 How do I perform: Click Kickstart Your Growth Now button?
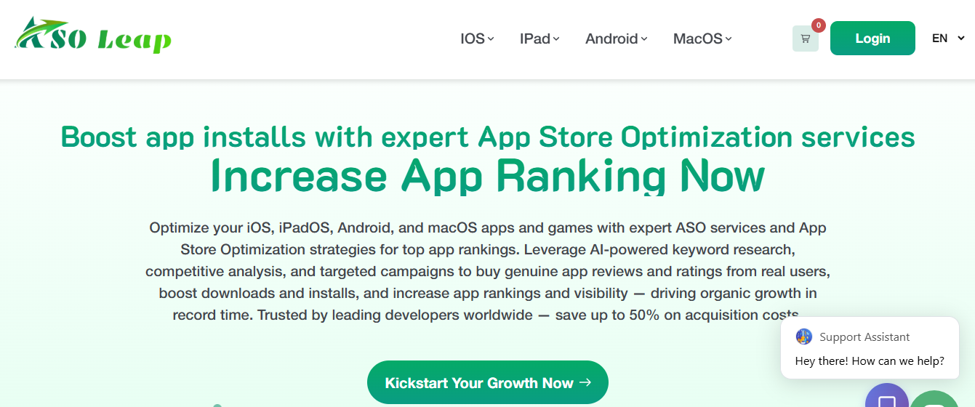(487, 382)
